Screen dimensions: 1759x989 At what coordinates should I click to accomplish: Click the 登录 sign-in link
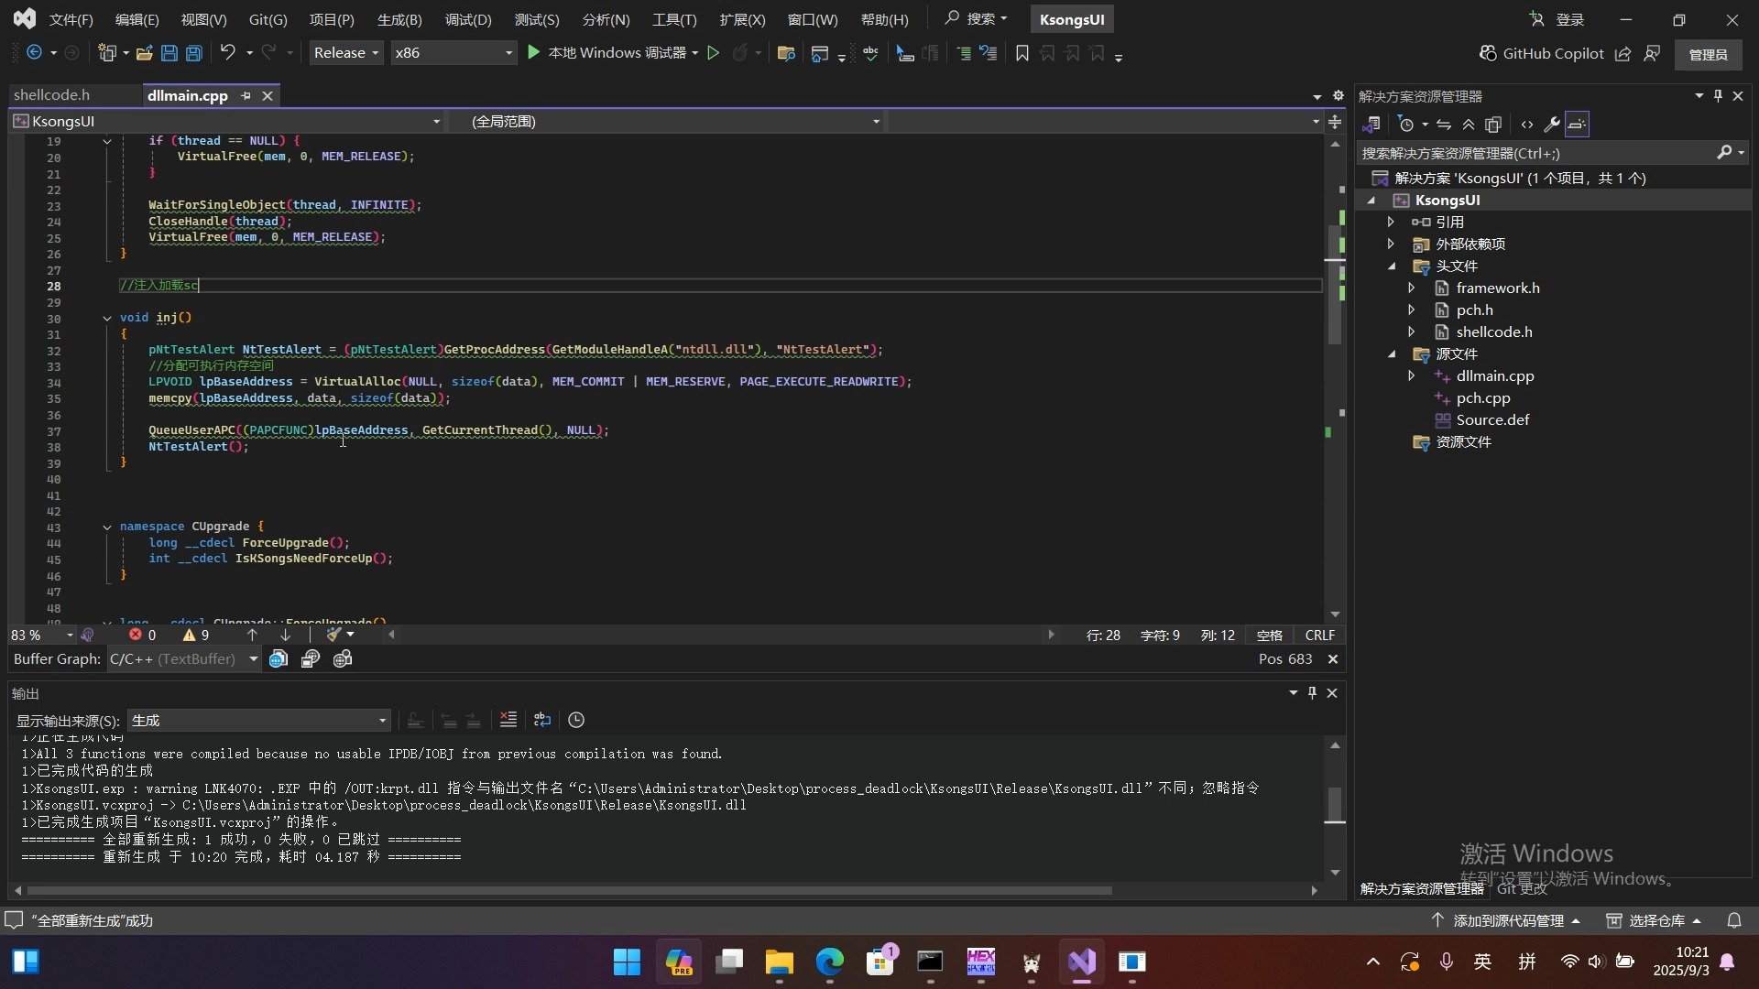point(1557,19)
